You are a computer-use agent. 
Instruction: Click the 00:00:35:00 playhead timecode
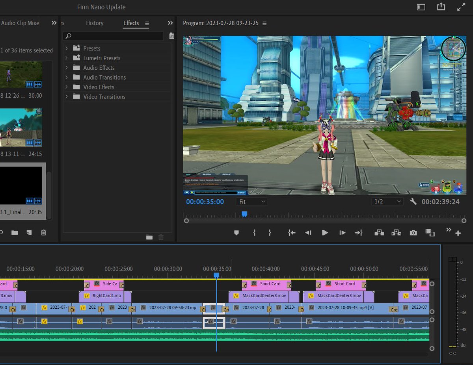point(205,202)
